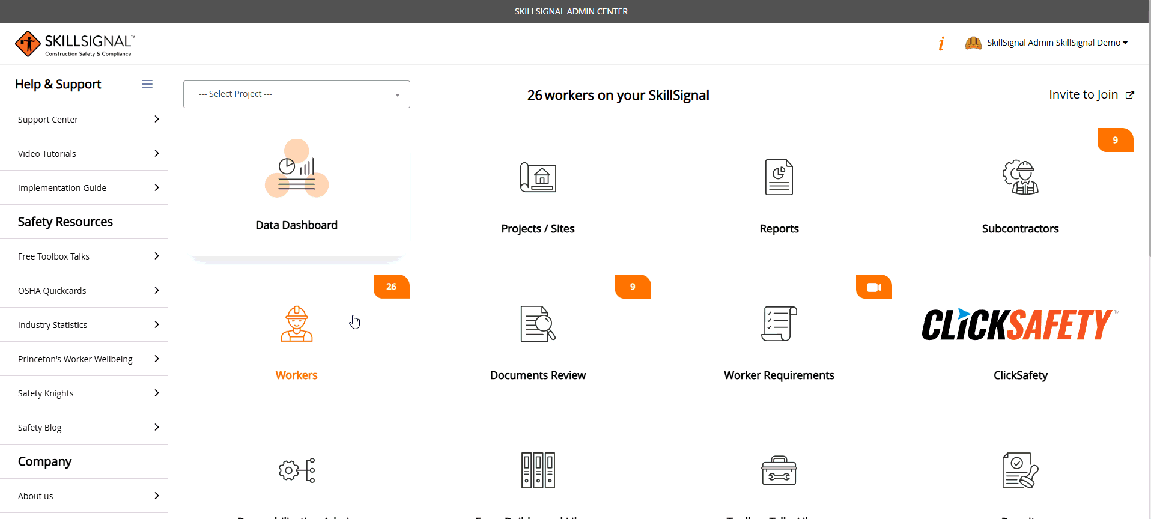Screen dimensions: 1151x519
Task: Click the hard hat user avatar
Action: point(973,43)
